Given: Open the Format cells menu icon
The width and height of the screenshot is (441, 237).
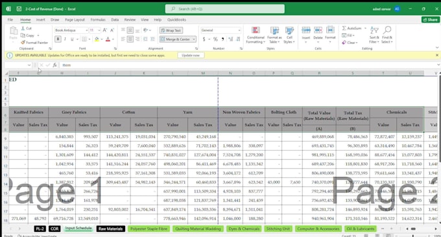Looking at the screenshot, I should click(330, 30).
